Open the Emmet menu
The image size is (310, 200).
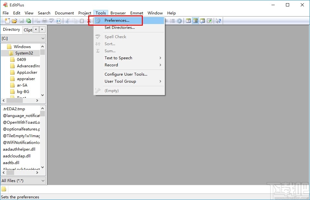(x=137, y=13)
